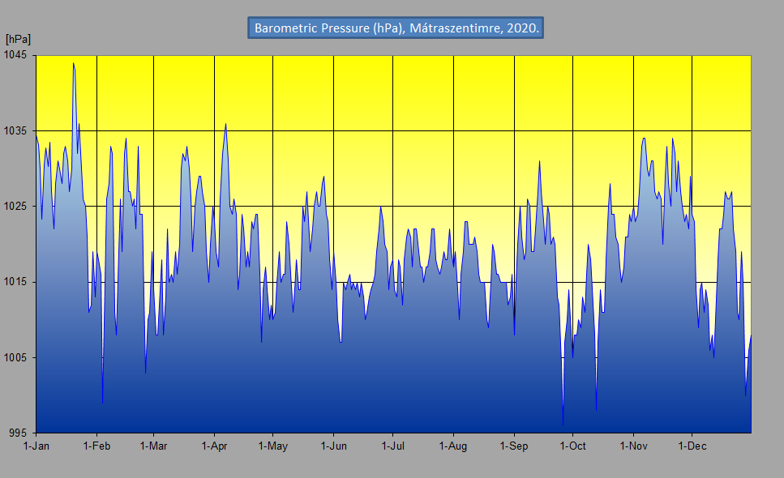Click the 1-Nov date marker
Screen dimensions: 784x478
pyautogui.click(x=632, y=446)
